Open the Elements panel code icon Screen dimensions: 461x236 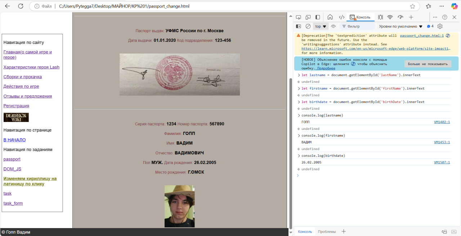341,17
